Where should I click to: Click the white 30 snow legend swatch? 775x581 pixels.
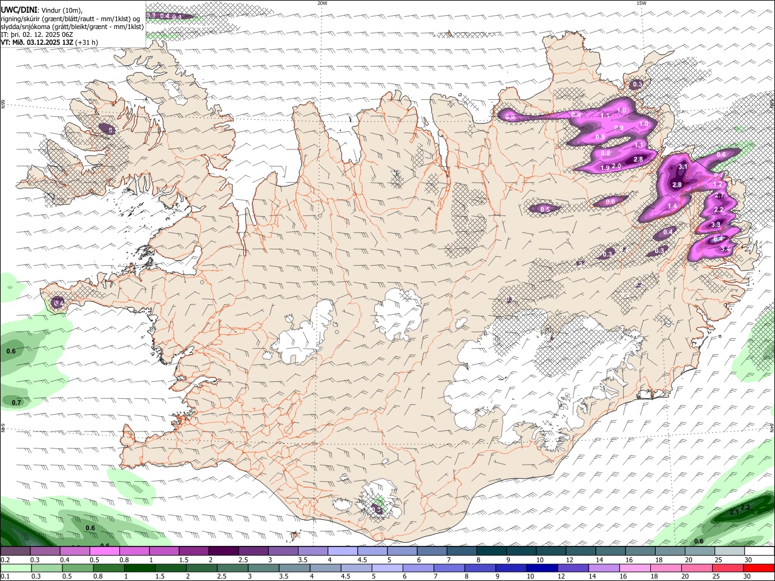pyautogui.click(x=758, y=551)
